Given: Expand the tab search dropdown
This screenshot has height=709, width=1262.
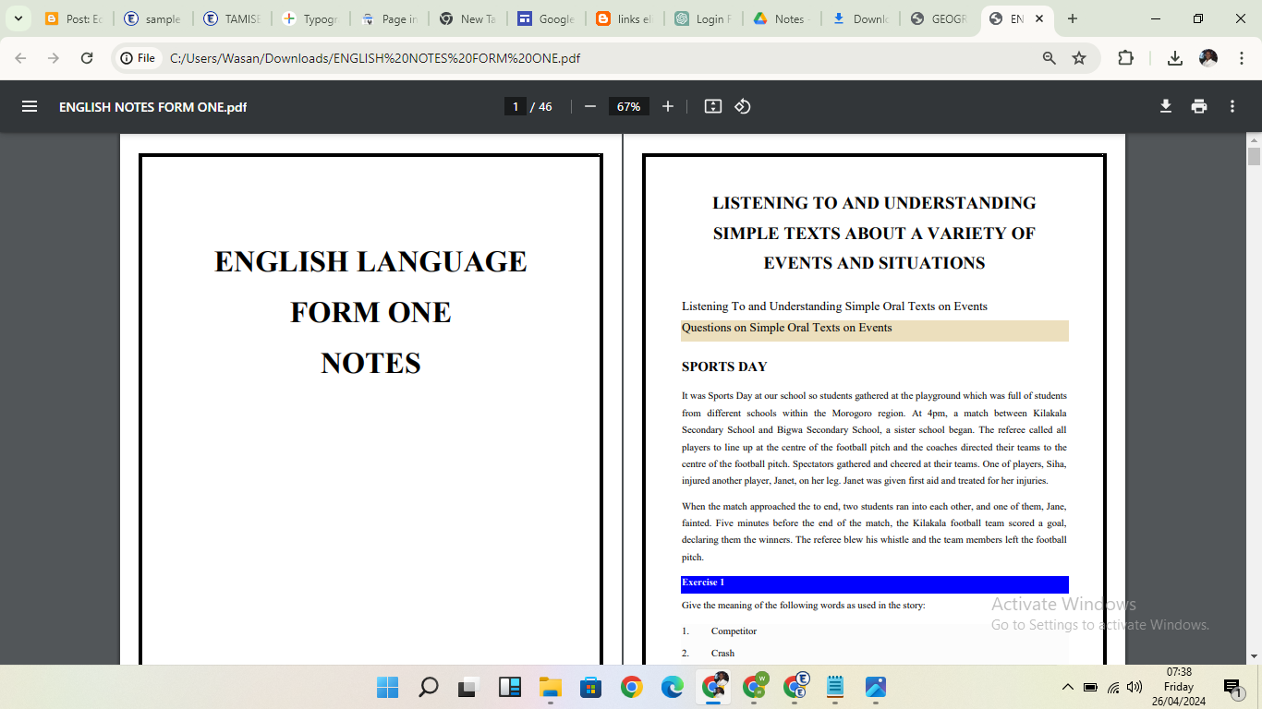Looking at the screenshot, I should pos(18,18).
